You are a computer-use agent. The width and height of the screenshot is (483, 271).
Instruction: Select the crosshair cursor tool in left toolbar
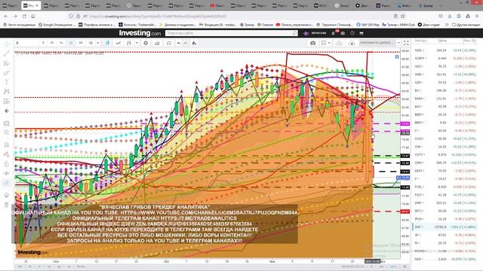point(7,44)
